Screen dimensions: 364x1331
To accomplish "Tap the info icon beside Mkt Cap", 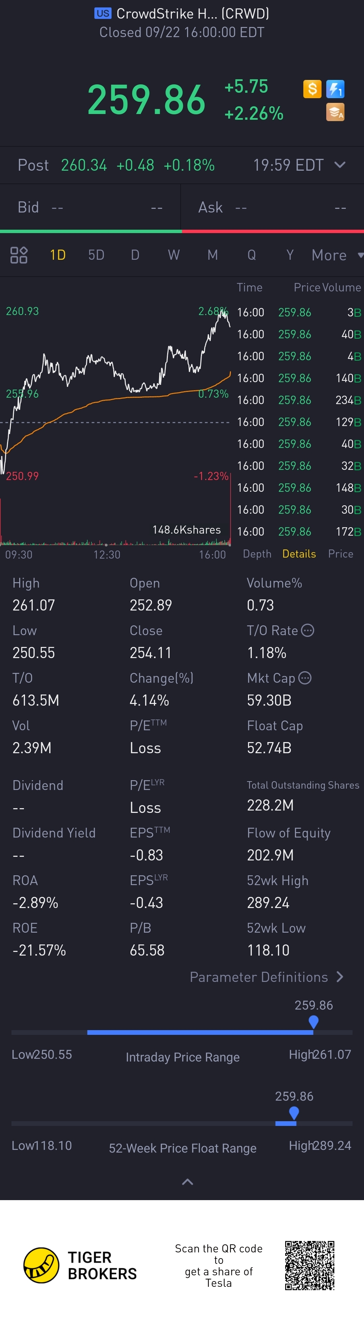I will [305, 678].
